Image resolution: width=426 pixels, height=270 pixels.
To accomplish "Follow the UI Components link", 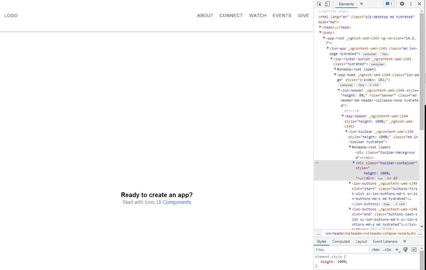I will (x=174, y=202).
